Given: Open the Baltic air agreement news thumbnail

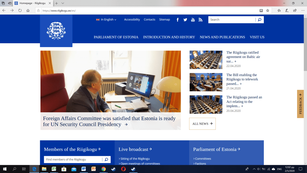Looking at the screenshot, I should [x=206, y=60].
